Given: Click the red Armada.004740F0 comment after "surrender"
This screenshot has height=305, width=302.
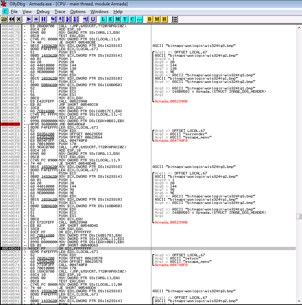Looking at the screenshot, I should pyautogui.click(x=171, y=140).
